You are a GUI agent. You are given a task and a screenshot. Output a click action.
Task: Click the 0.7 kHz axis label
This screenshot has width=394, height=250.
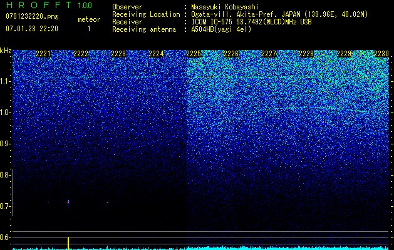tap(6, 206)
